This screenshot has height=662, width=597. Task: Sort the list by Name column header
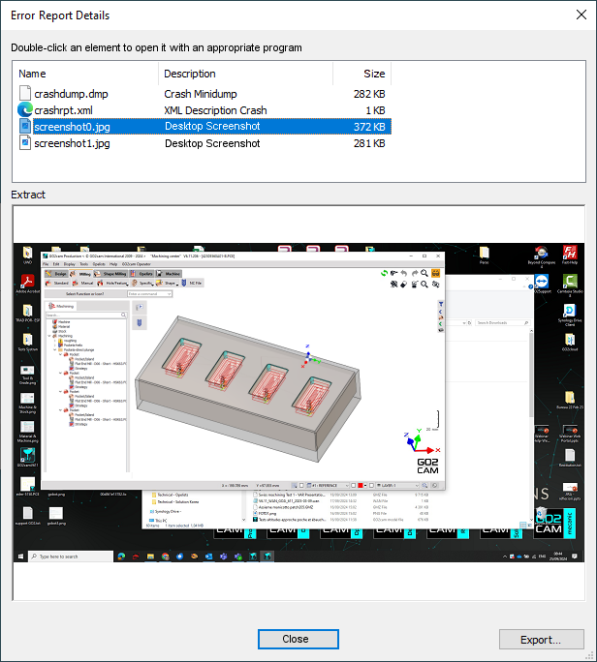85,74
